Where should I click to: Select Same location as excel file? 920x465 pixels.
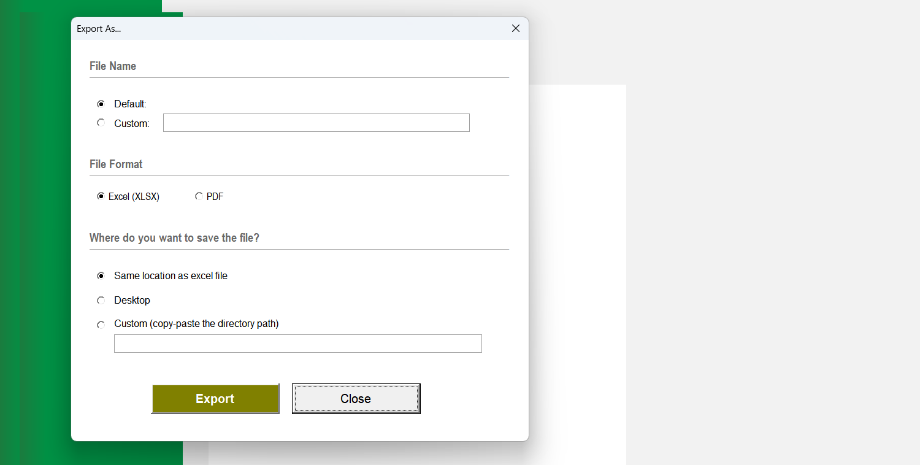click(x=101, y=276)
